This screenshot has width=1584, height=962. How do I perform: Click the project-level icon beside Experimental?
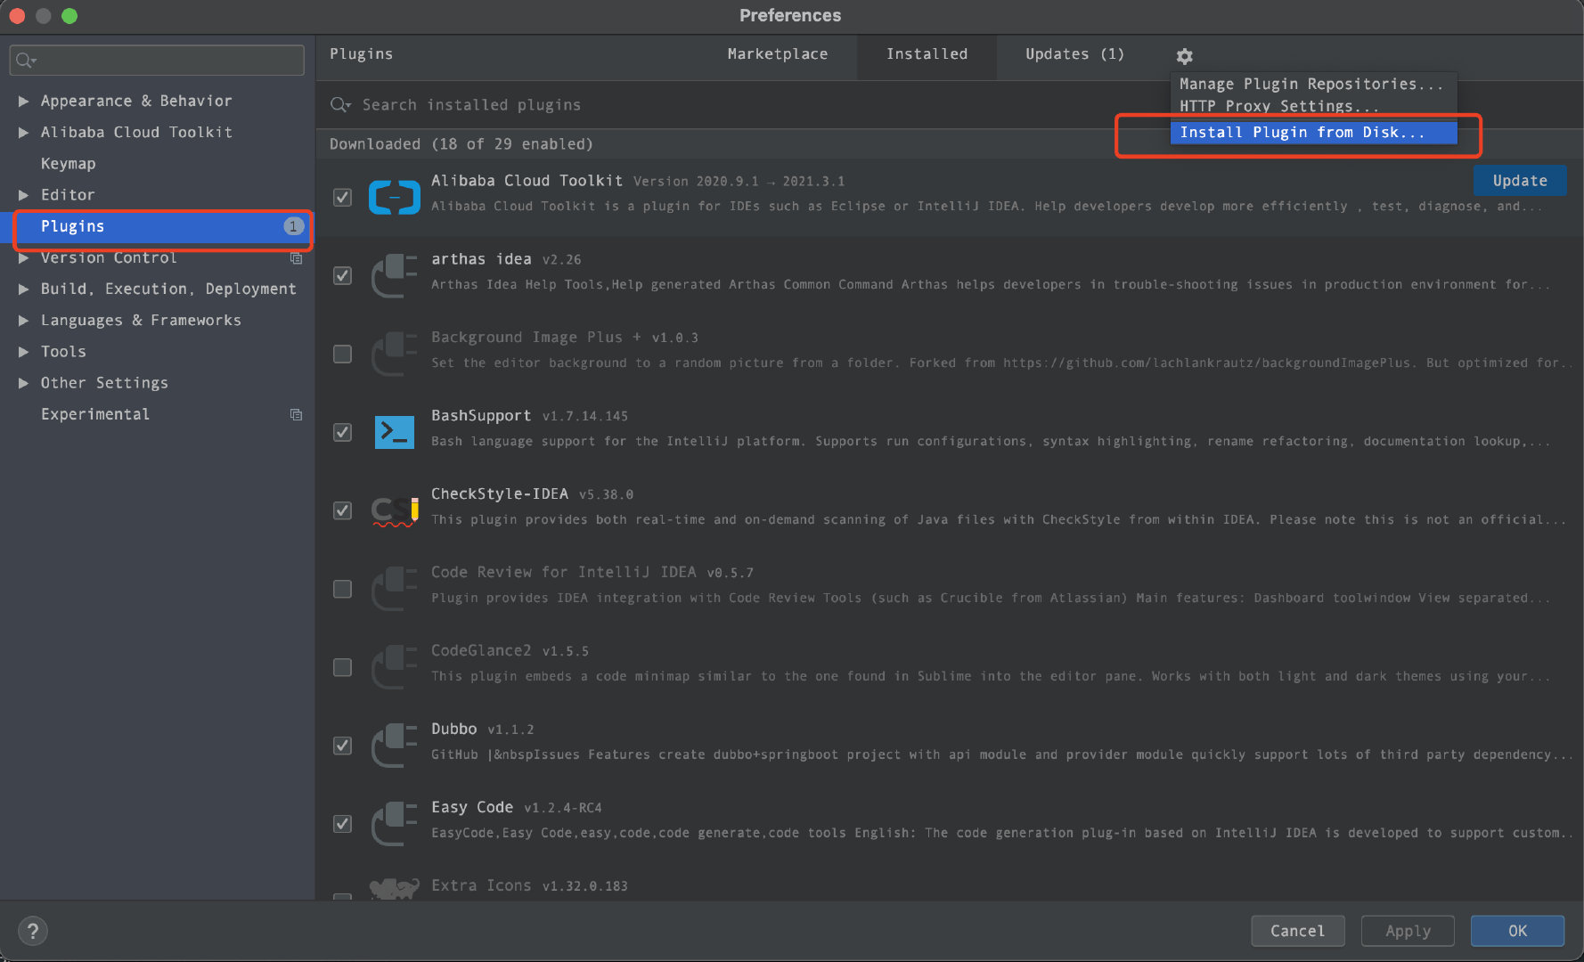296,414
